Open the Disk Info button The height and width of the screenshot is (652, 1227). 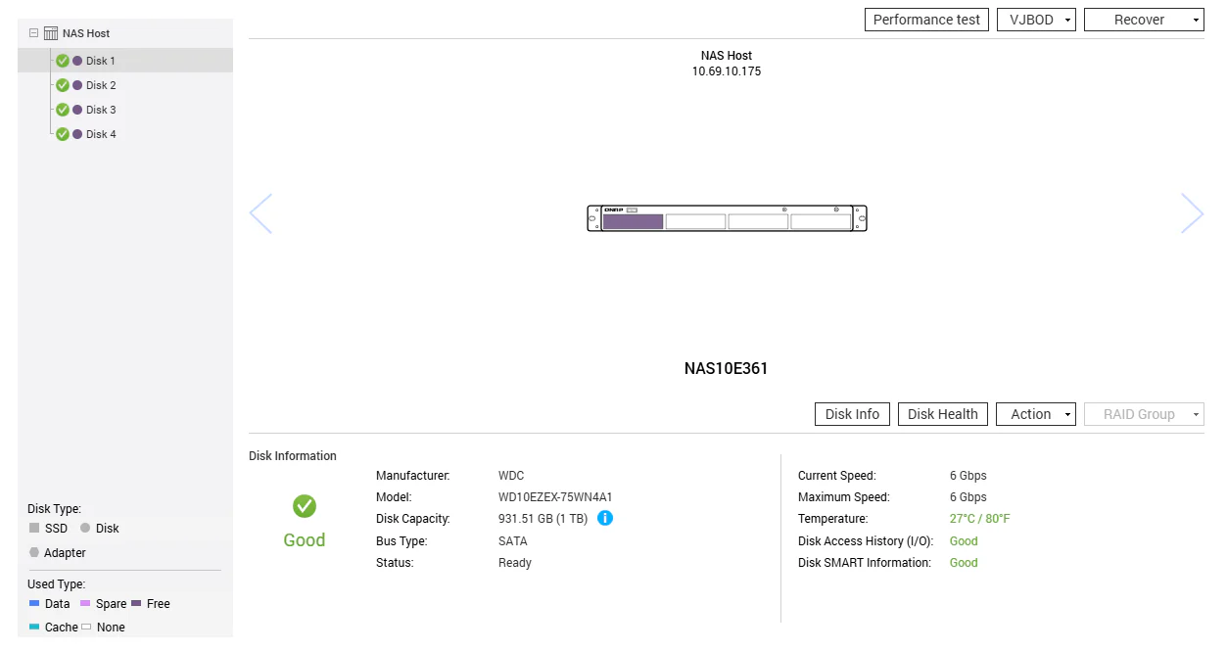(x=852, y=414)
